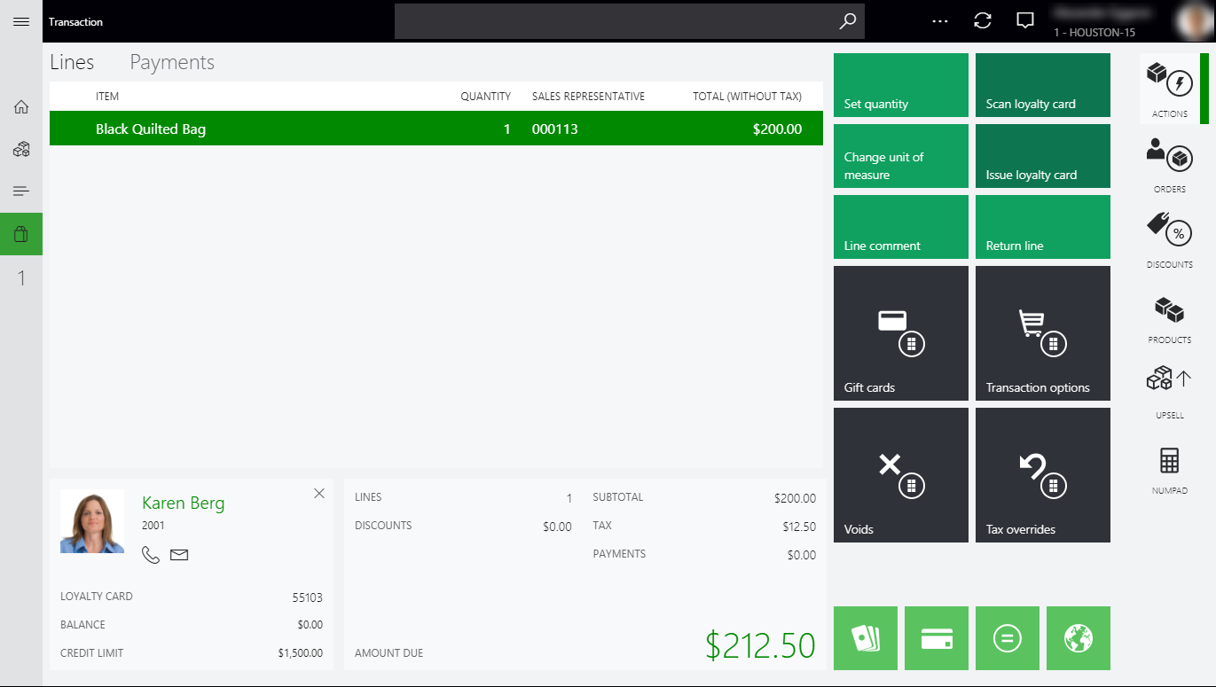Viewport: 1216px width, 687px height.
Task: Click the sync icon in the top bar
Action: (x=983, y=20)
